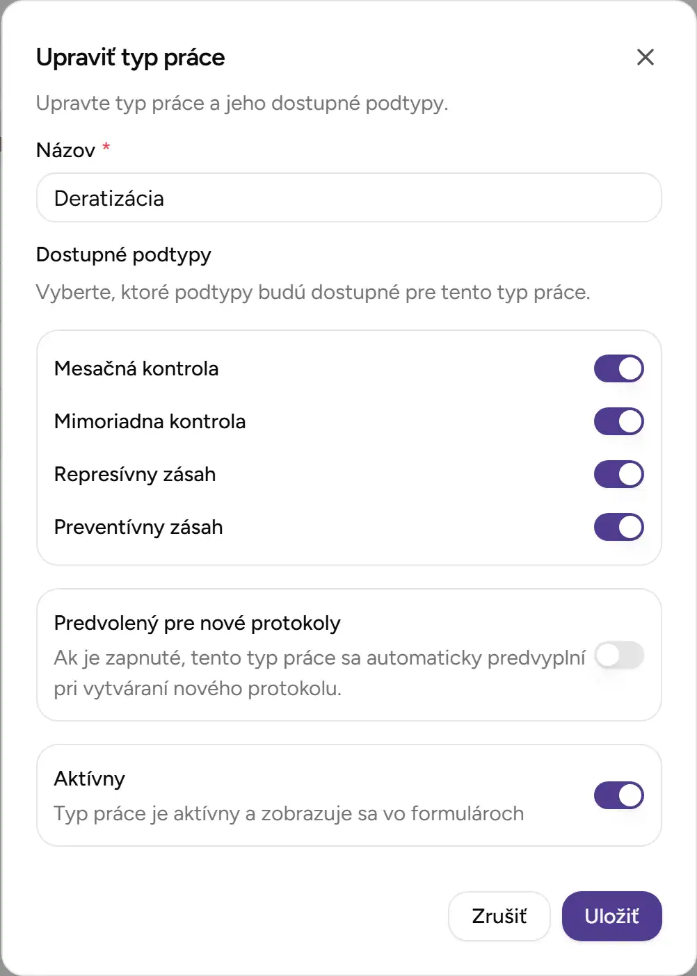Click the Preventívny zásah label
The height and width of the screenshot is (976, 697).
click(x=138, y=526)
